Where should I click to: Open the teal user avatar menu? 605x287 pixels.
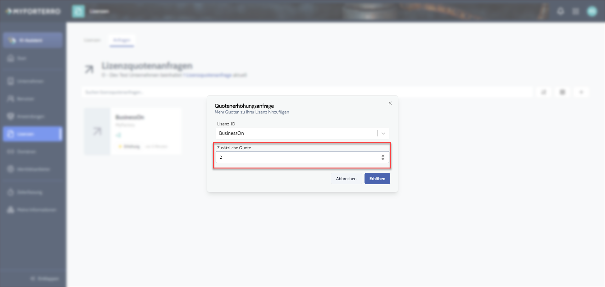(x=592, y=11)
